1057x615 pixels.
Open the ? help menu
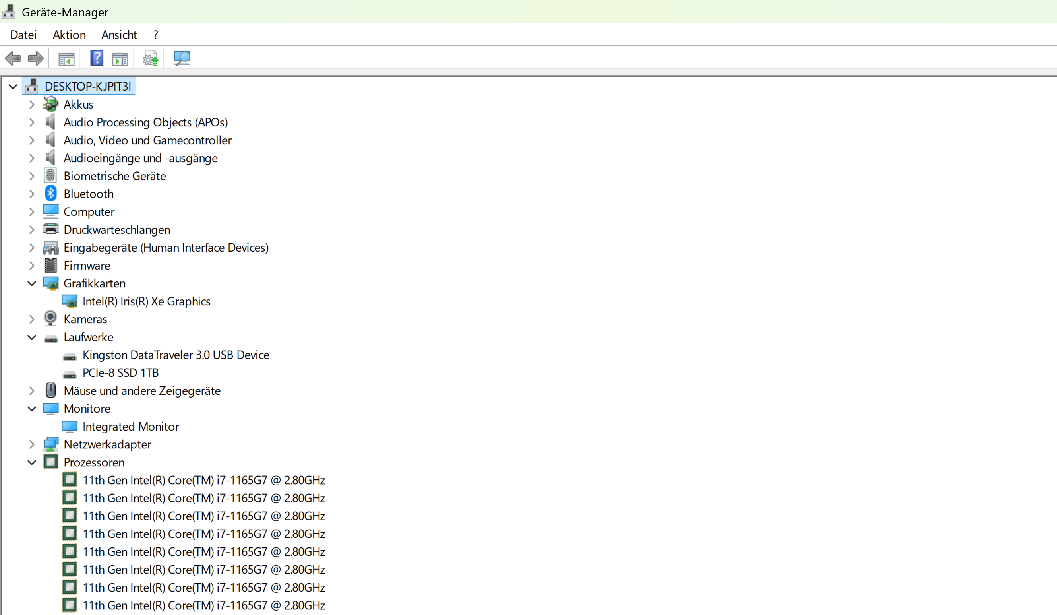click(156, 35)
